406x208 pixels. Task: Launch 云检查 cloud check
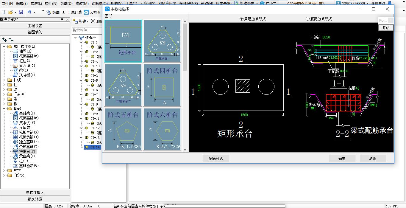pyautogui.click(x=93, y=12)
